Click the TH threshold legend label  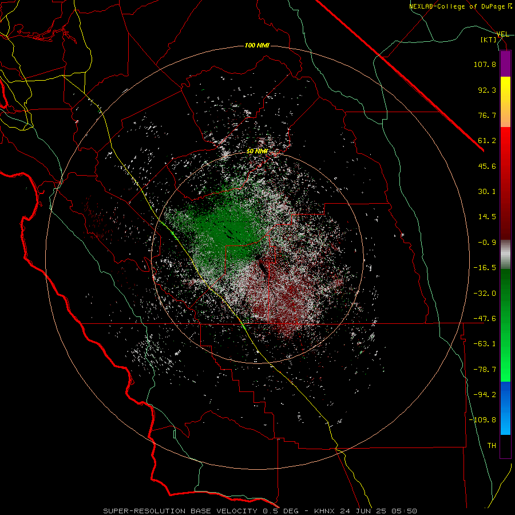click(x=492, y=446)
